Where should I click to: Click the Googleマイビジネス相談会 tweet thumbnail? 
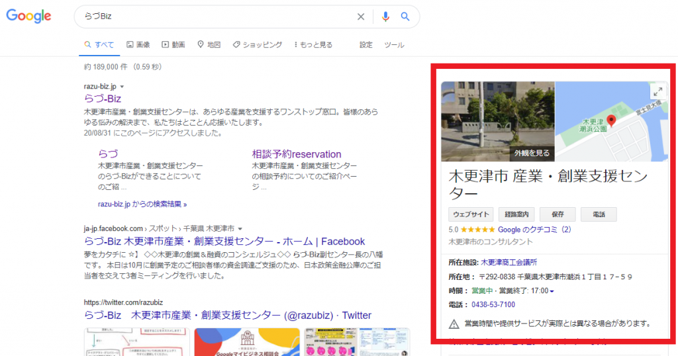247,341
